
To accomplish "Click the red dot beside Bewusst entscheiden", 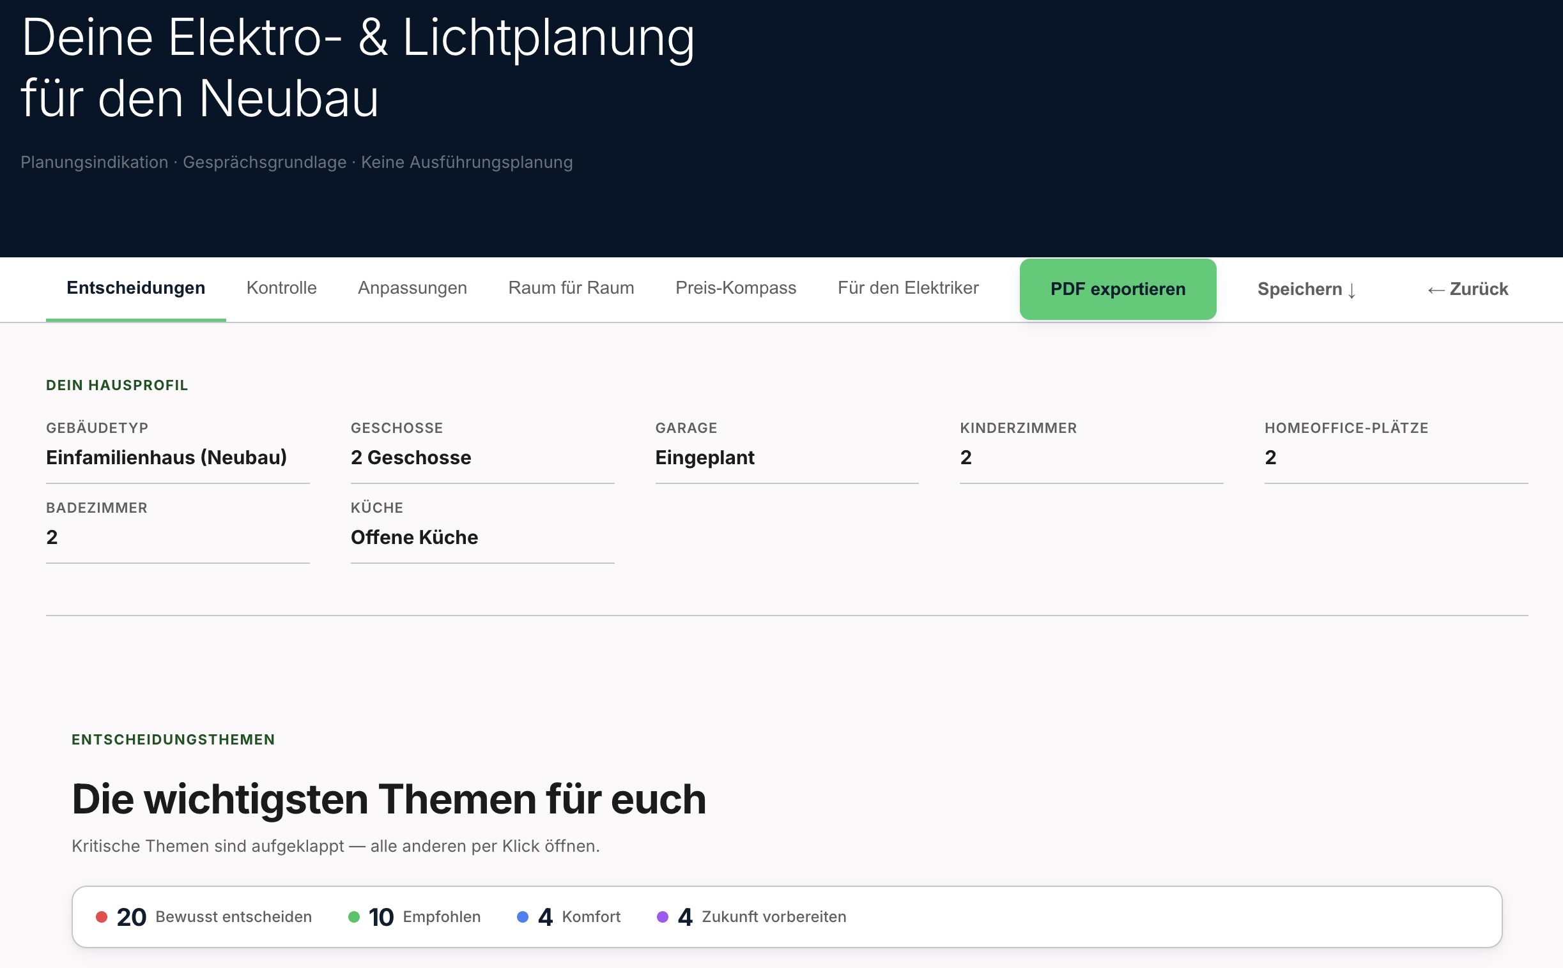I will click(x=101, y=918).
